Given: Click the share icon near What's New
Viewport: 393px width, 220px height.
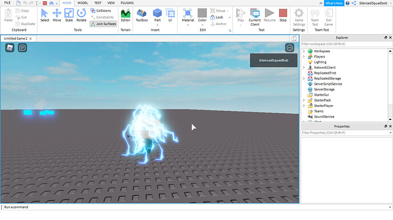Looking at the screenshot, I should pyautogui.click(x=354, y=3).
